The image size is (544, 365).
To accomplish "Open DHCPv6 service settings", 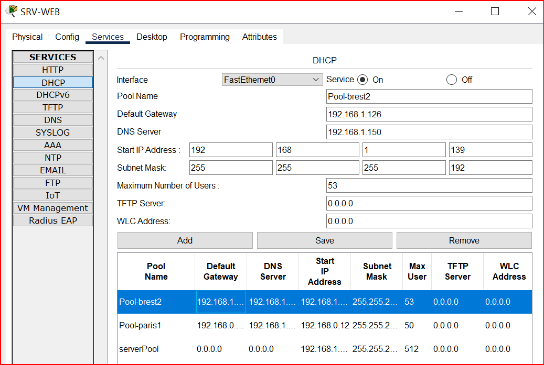I will (53, 95).
